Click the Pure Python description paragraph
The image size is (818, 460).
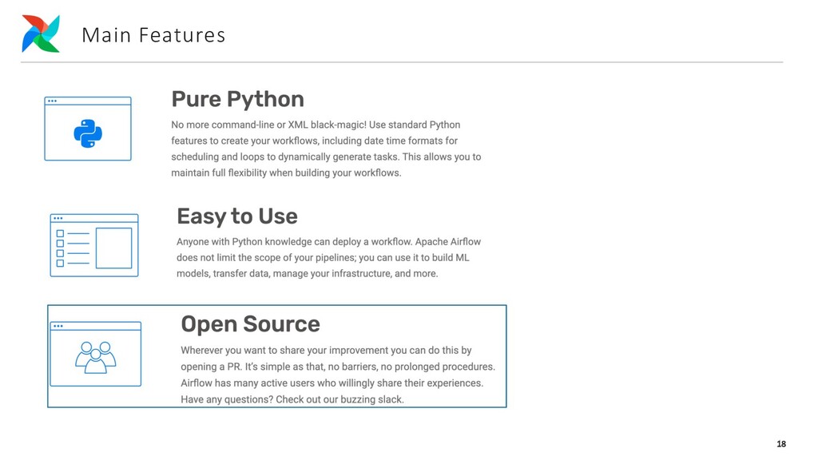pyautogui.click(x=326, y=149)
